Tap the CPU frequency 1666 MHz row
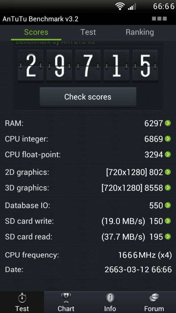 (x=88, y=255)
